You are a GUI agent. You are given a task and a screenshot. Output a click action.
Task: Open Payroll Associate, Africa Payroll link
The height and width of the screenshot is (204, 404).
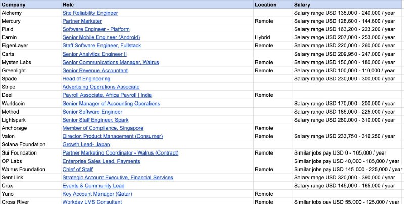pyautogui.click(x=108, y=95)
